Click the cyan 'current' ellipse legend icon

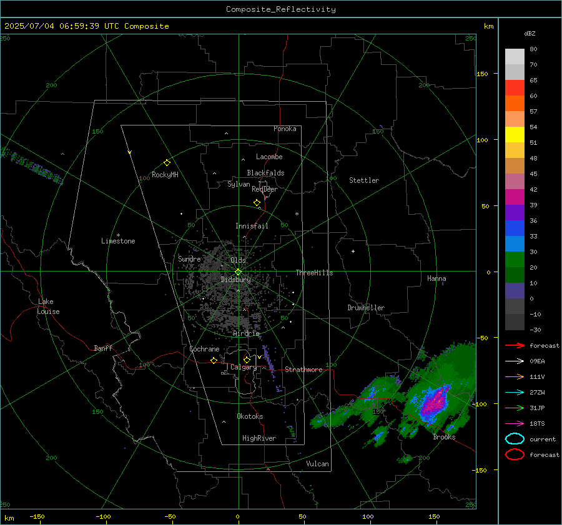(x=515, y=439)
